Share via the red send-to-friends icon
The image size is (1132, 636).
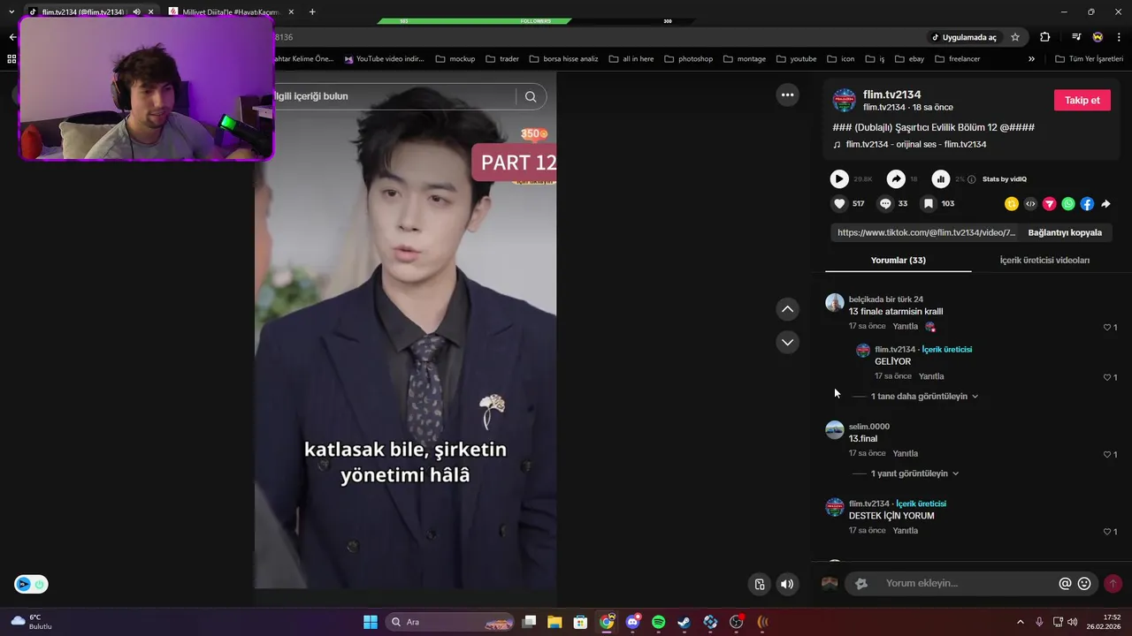pos(1050,204)
